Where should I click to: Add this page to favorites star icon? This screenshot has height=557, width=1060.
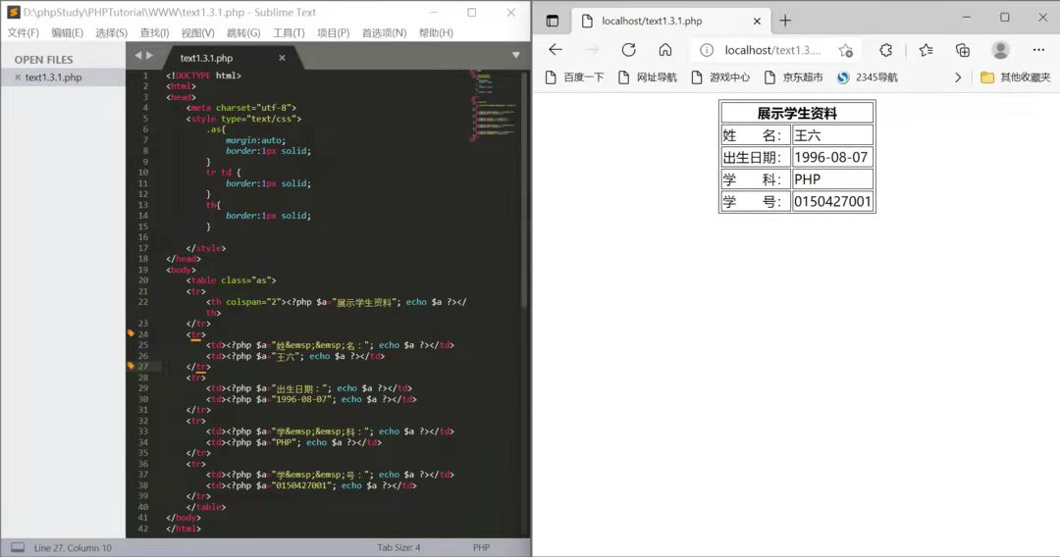tap(846, 51)
